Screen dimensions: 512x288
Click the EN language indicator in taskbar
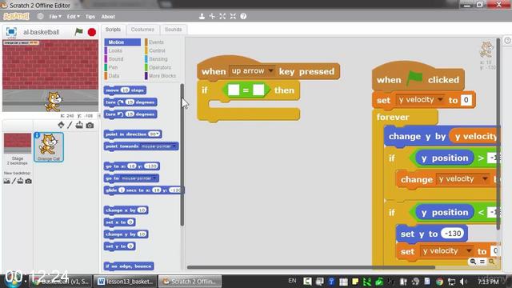click(x=292, y=281)
